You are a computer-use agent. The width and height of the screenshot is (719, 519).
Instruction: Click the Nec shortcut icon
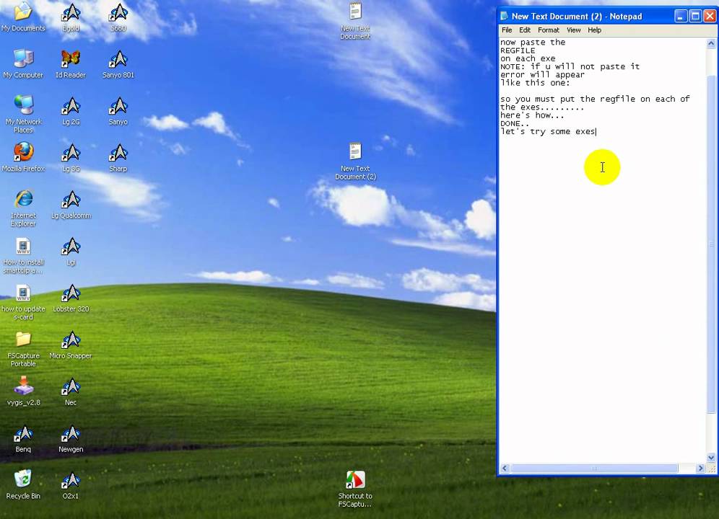click(x=71, y=391)
